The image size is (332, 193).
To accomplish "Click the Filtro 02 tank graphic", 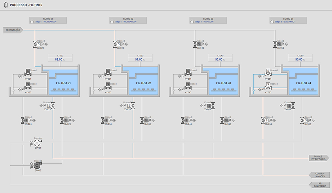I will tap(143, 84).
